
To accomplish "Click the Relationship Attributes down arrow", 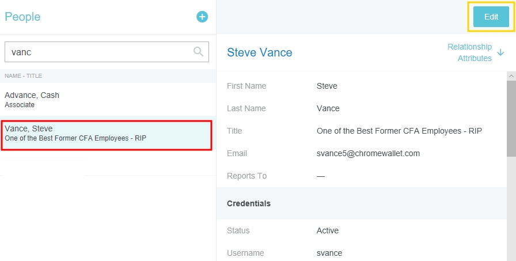I will click(500, 53).
